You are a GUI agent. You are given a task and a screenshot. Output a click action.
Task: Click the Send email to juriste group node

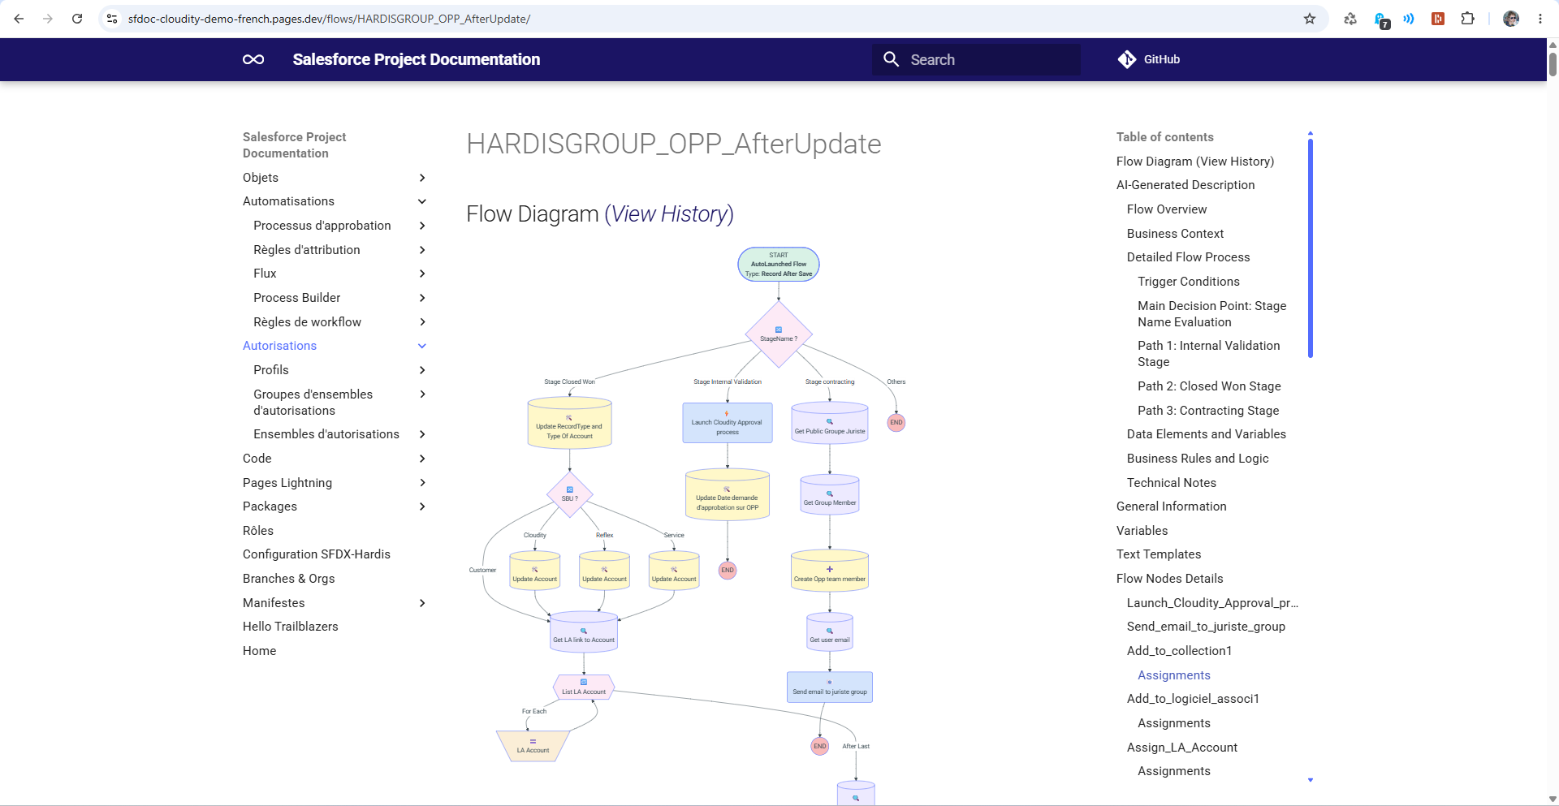[830, 687]
